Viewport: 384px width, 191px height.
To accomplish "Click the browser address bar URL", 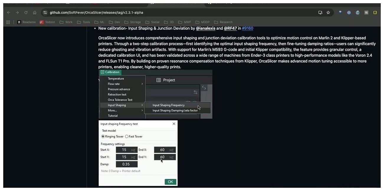I will point(96,13).
